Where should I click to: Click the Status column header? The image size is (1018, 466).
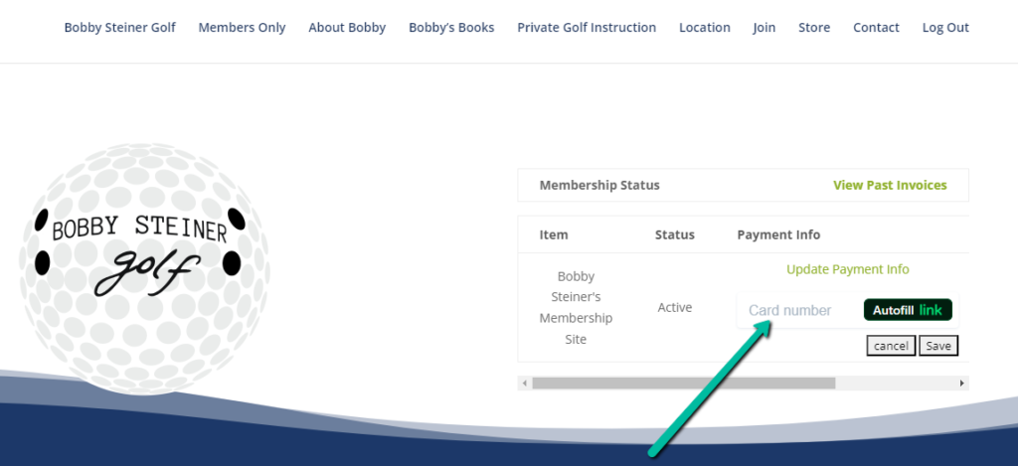tap(675, 234)
